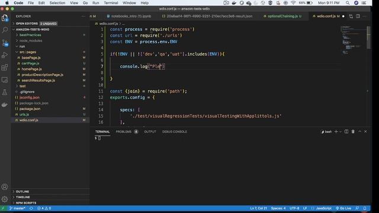
Task: Click LF end of line setting
Action: [x=305, y=208]
